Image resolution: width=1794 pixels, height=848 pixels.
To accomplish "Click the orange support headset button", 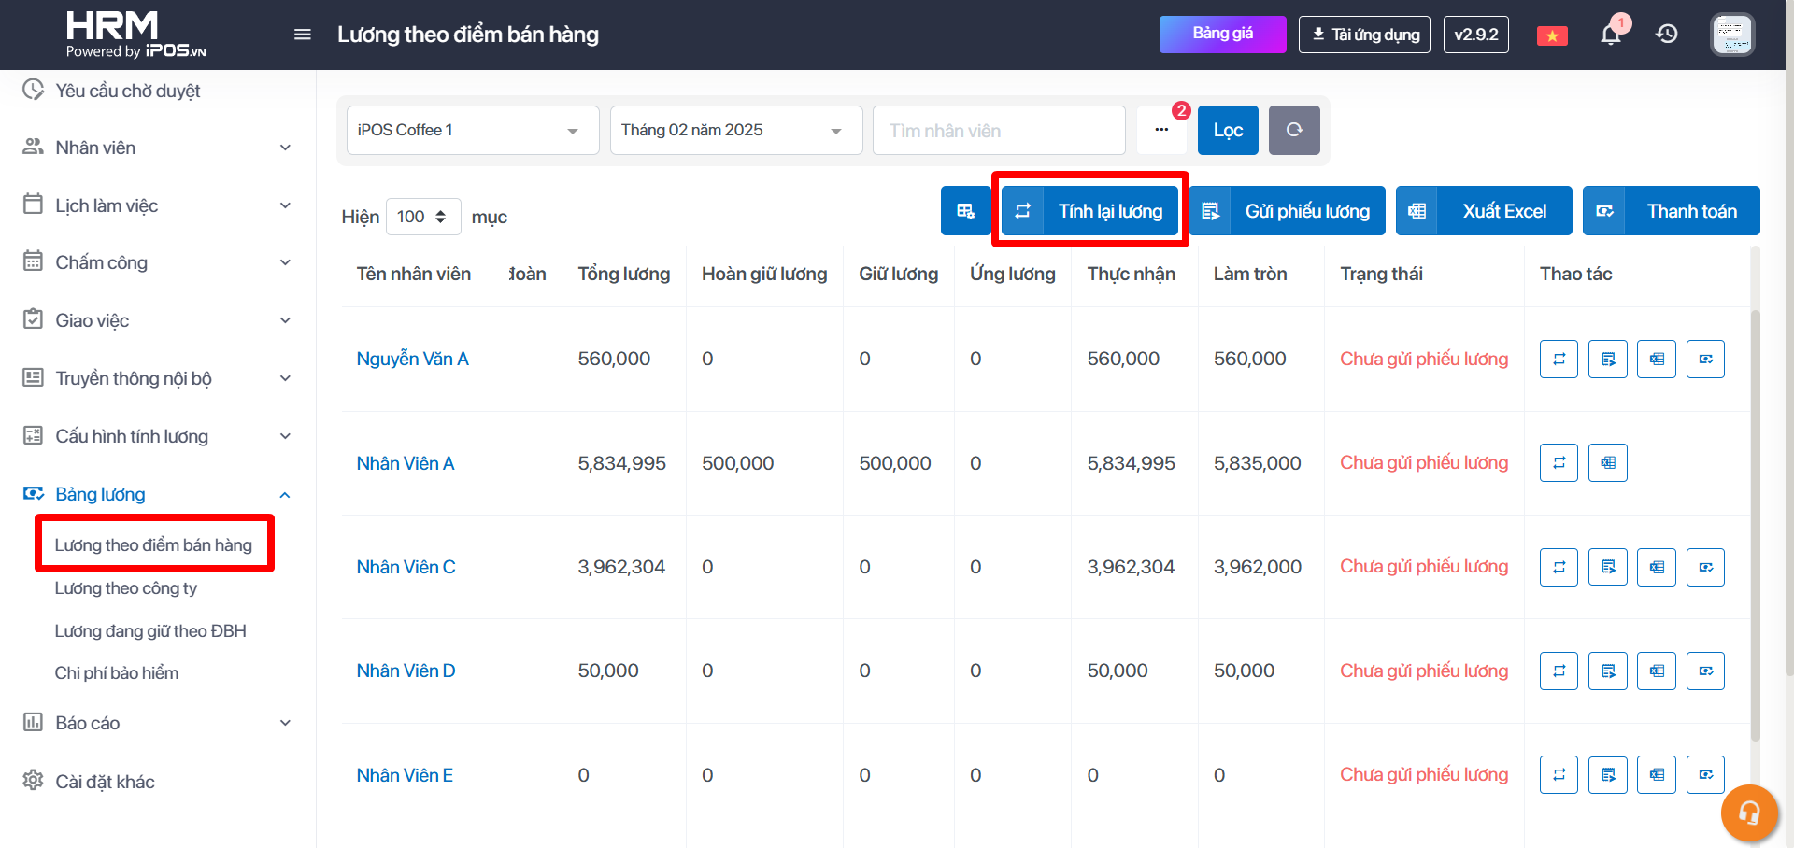I will pos(1748,813).
